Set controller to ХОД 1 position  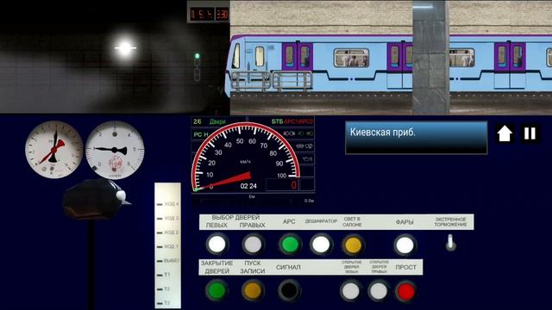click(x=168, y=246)
